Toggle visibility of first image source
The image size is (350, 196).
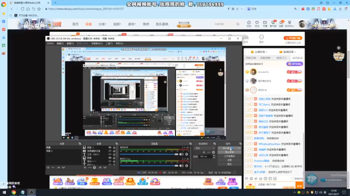110,147
